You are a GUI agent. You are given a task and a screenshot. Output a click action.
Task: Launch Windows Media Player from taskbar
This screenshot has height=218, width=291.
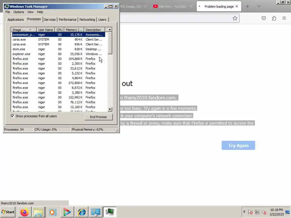53,212
